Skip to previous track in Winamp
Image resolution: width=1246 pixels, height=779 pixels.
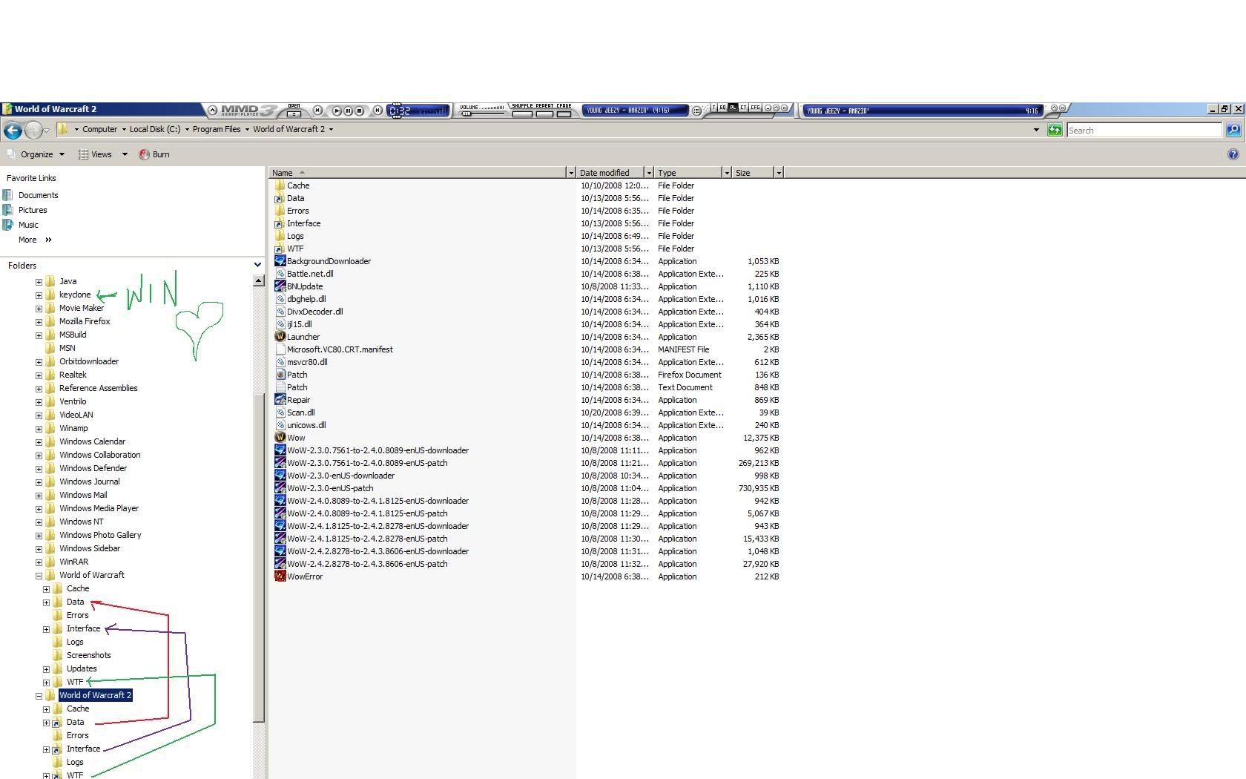(x=317, y=111)
